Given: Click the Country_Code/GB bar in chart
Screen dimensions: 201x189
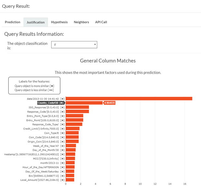Looking at the screenshot, I should [x=84, y=103].
